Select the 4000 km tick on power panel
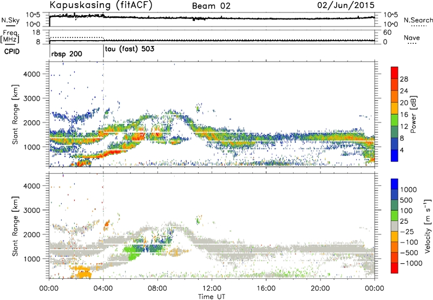 (31, 74)
